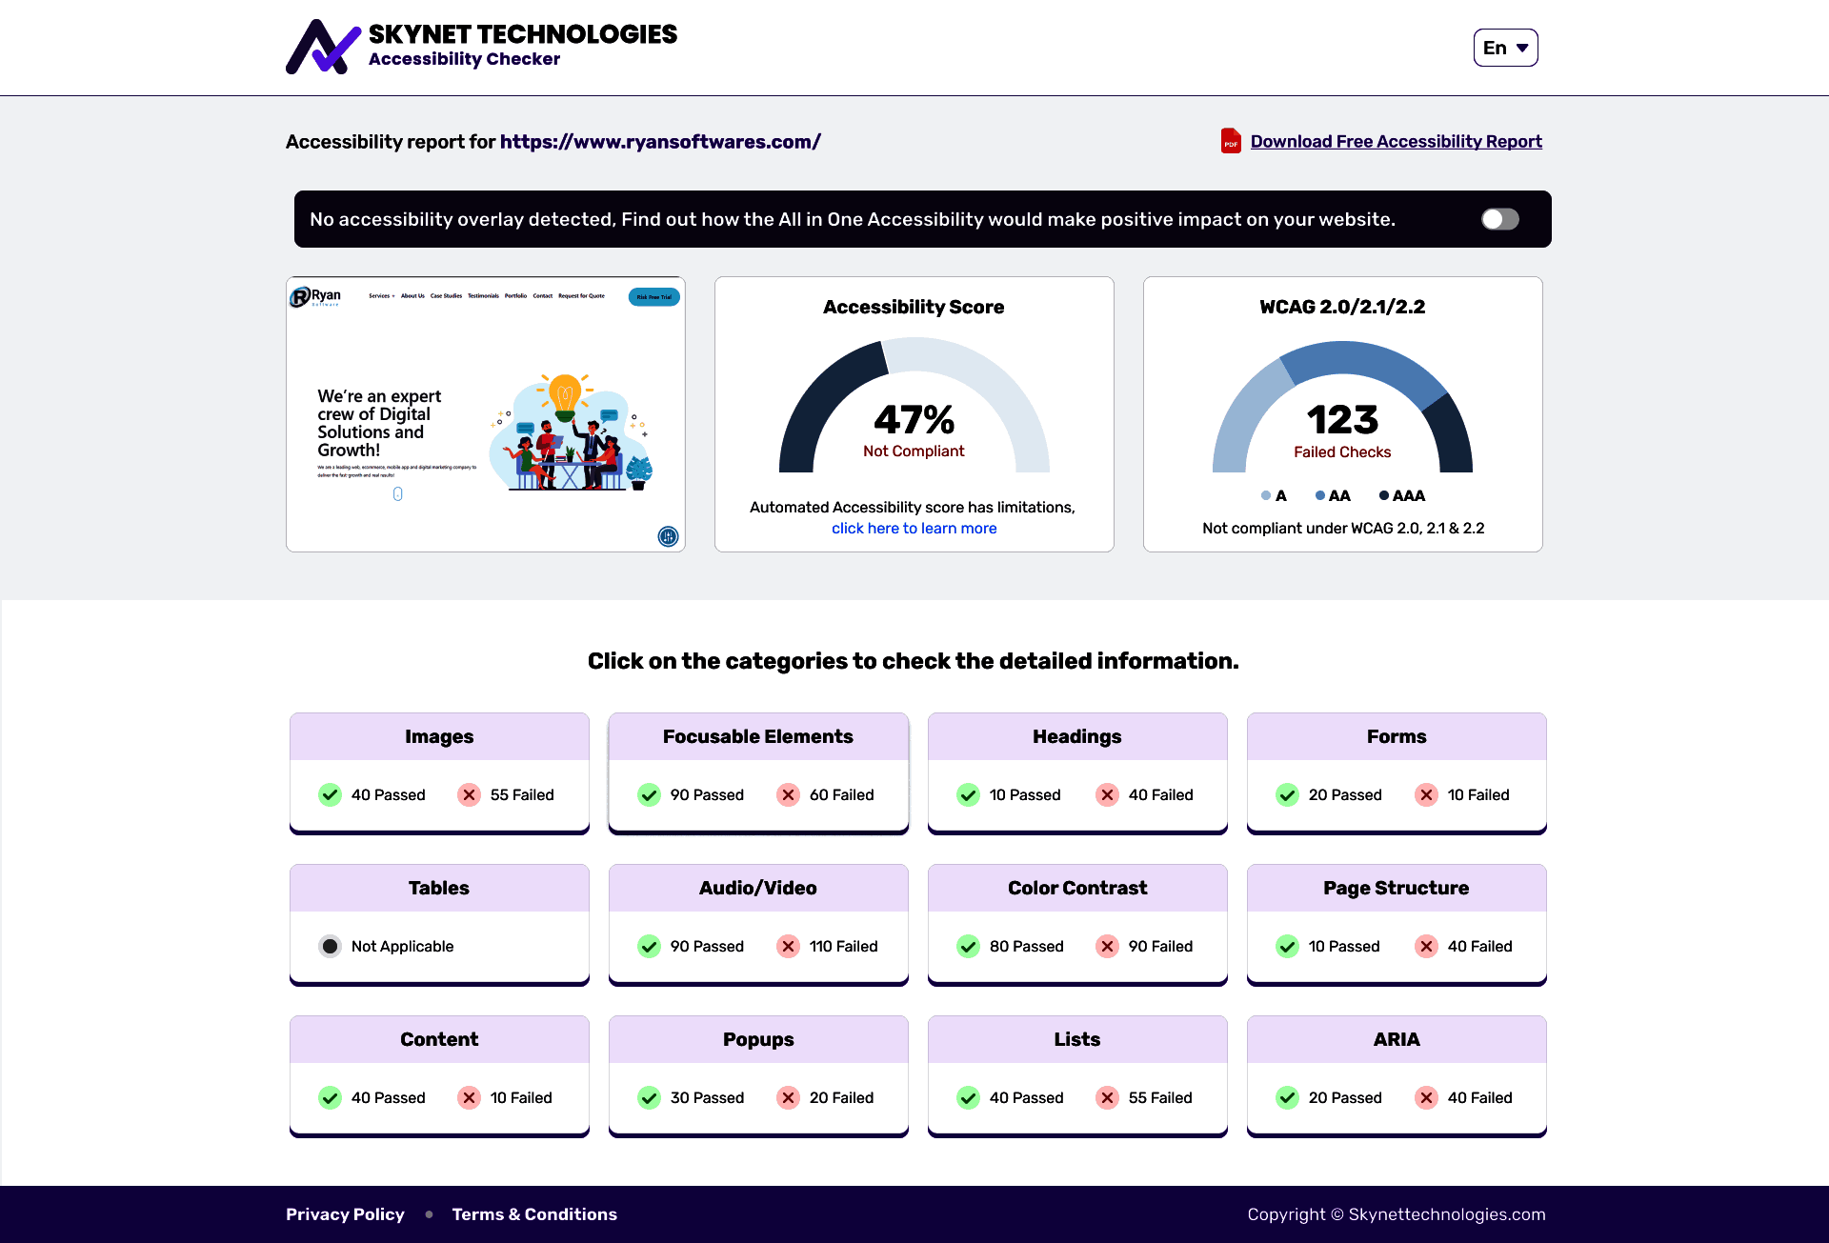Click the red failed X under ARIA
This screenshot has height=1243, width=1829.
coord(1426,1097)
